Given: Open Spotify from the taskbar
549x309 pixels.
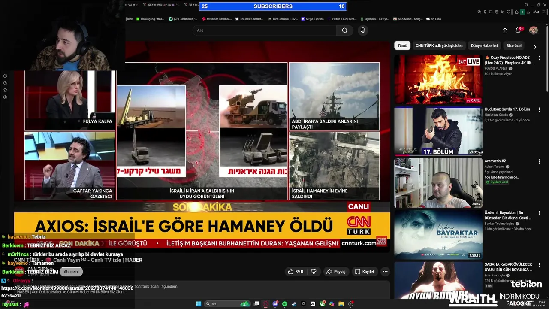Looking at the screenshot, I should click(x=284, y=304).
